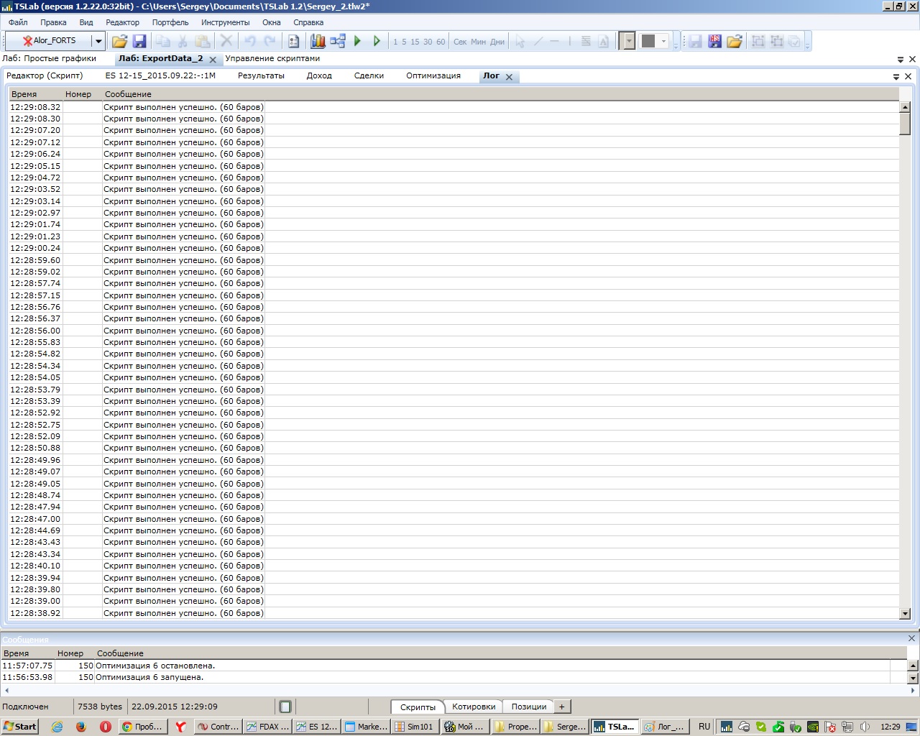Click the Cut scissors icon
Viewport: 920px width, 736px height.
click(183, 41)
